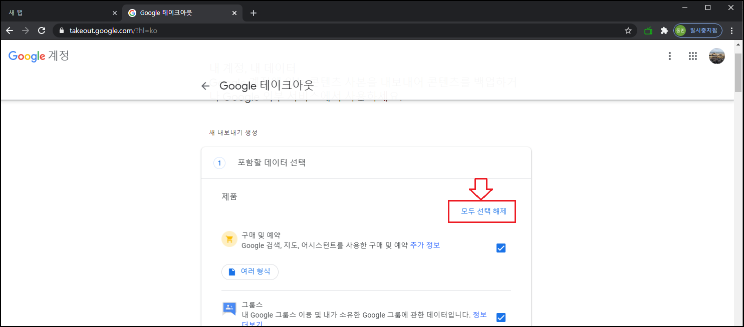The width and height of the screenshot is (744, 327).
Task: Click the lock icon in address bar
Action: point(62,30)
